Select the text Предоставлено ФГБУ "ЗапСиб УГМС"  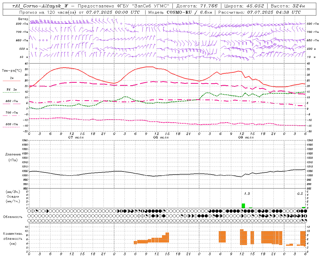tap(124, 6)
